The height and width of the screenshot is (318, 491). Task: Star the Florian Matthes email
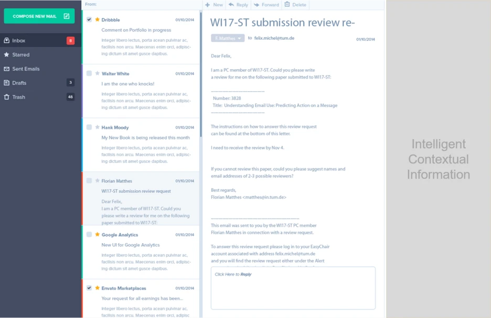tap(97, 181)
